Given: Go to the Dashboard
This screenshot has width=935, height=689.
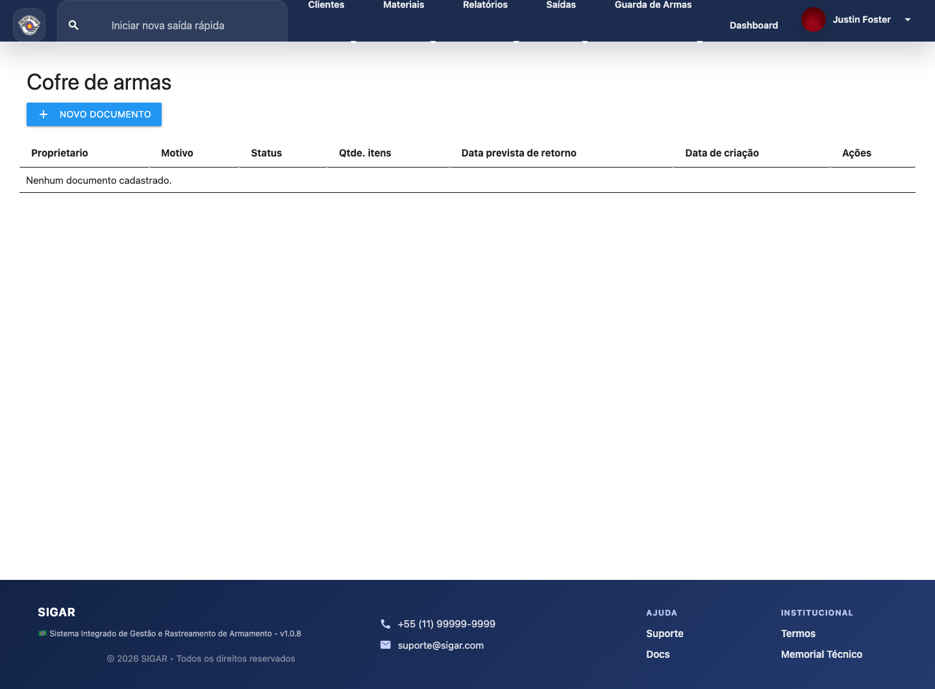Looking at the screenshot, I should (754, 25).
